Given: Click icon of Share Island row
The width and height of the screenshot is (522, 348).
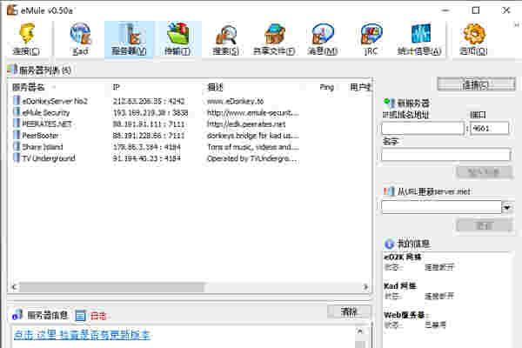Looking at the screenshot, I should pos(17,146).
